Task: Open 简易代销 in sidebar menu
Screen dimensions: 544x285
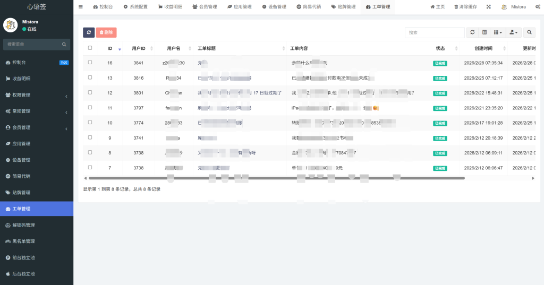Action: click(x=37, y=176)
